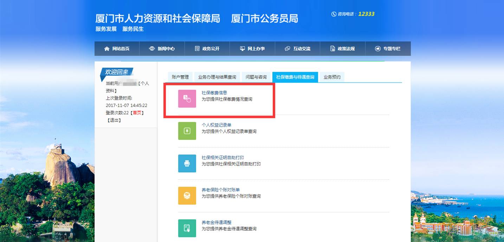Open 政策法规 navigation item
Screen dimensions: 504x242
pos(343,49)
